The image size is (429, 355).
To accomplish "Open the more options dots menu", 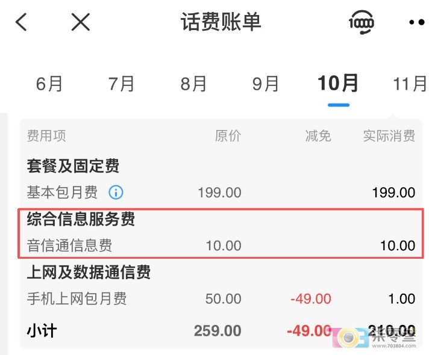I will [x=416, y=23].
